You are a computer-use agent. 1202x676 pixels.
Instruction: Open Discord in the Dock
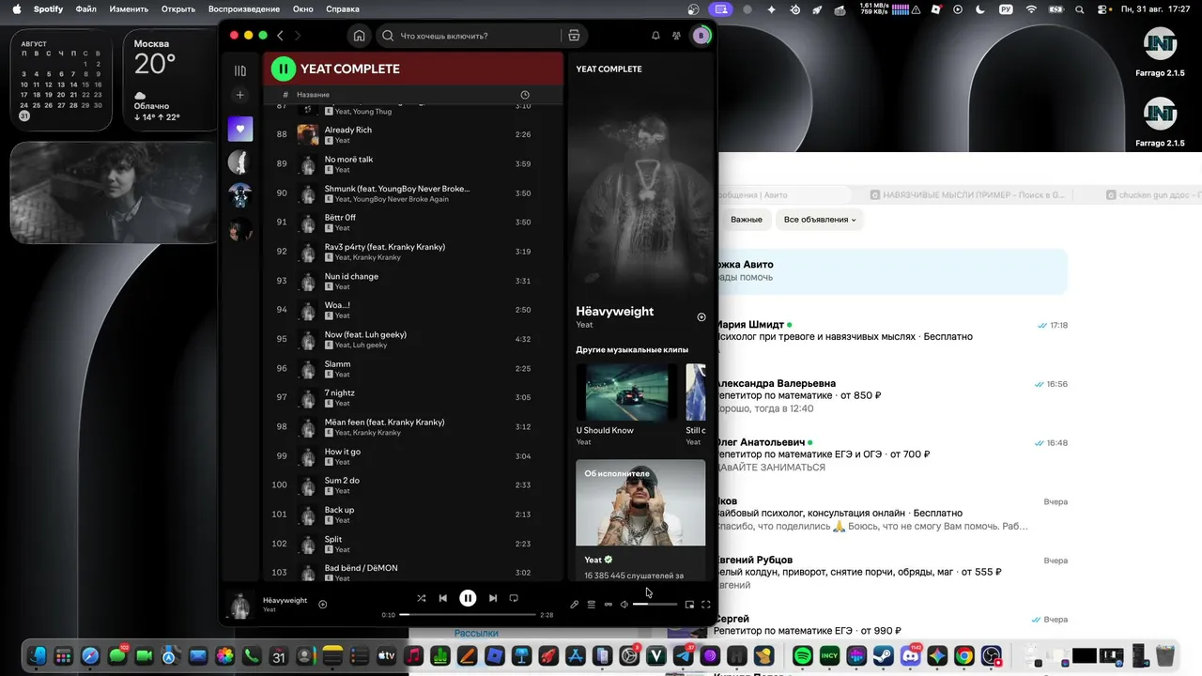pyautogui.click(x=911, y=655)
